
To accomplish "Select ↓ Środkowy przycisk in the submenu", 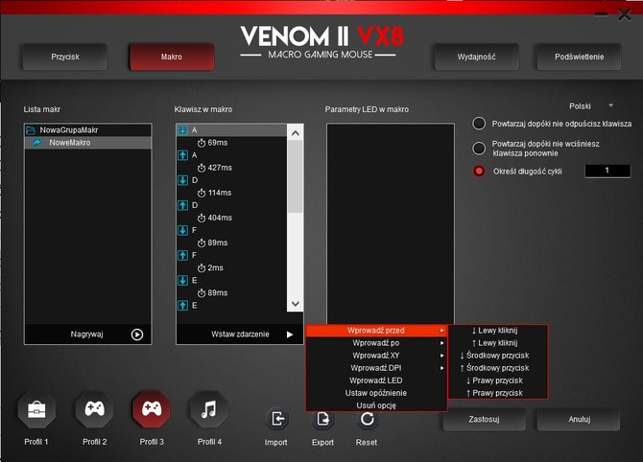I will tap(498, 356).
